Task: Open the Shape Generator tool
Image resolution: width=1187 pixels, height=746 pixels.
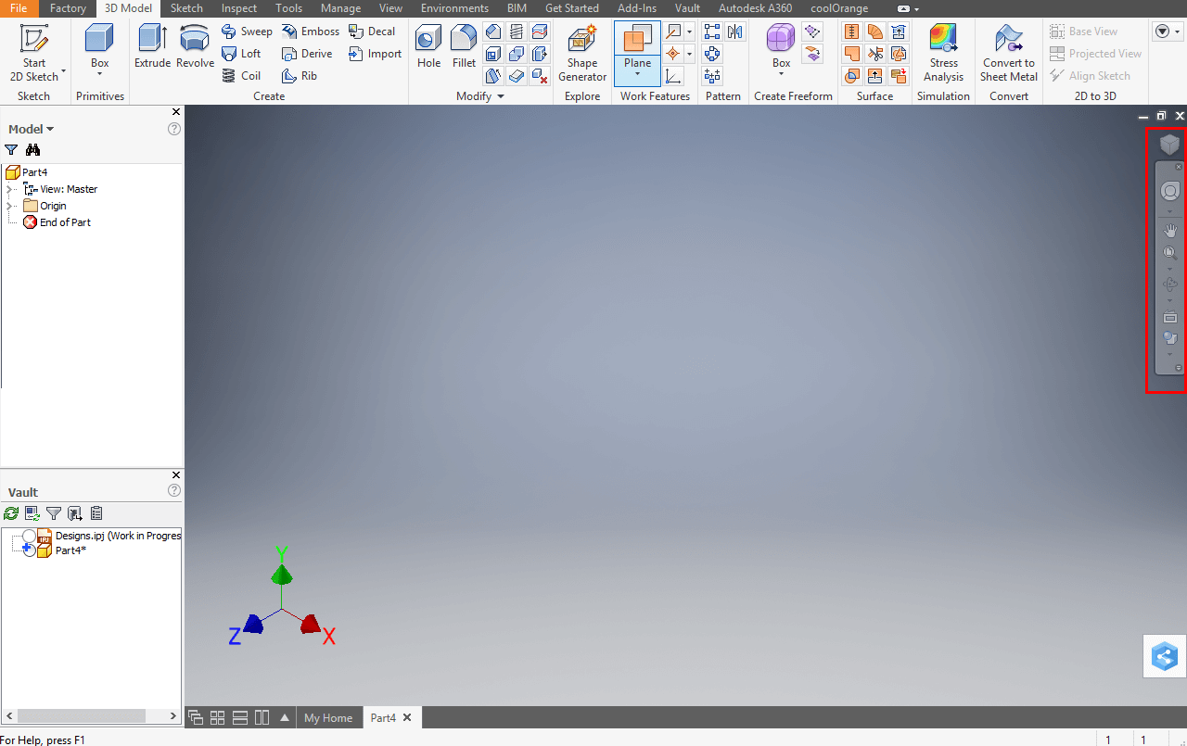Action: 582,52
